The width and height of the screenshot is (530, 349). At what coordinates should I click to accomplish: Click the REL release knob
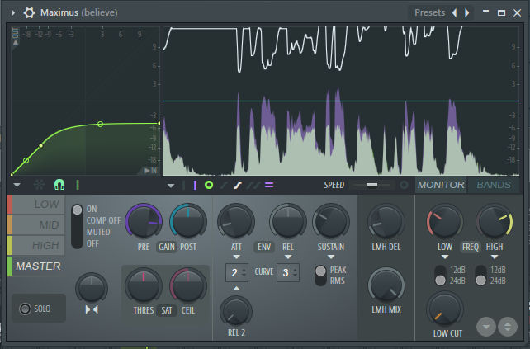(x=287, y=221)
